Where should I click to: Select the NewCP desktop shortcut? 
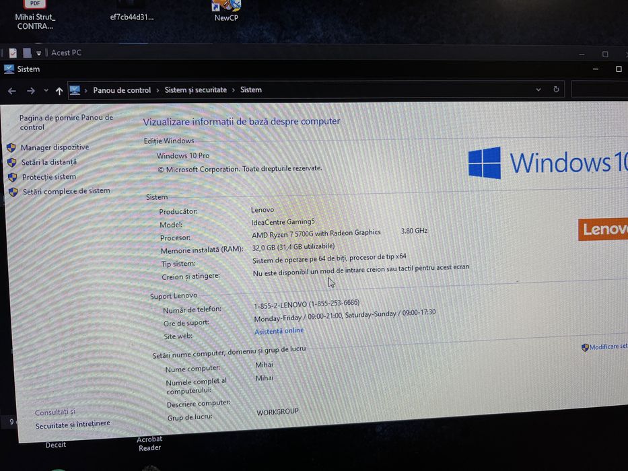tap(226, 11)
